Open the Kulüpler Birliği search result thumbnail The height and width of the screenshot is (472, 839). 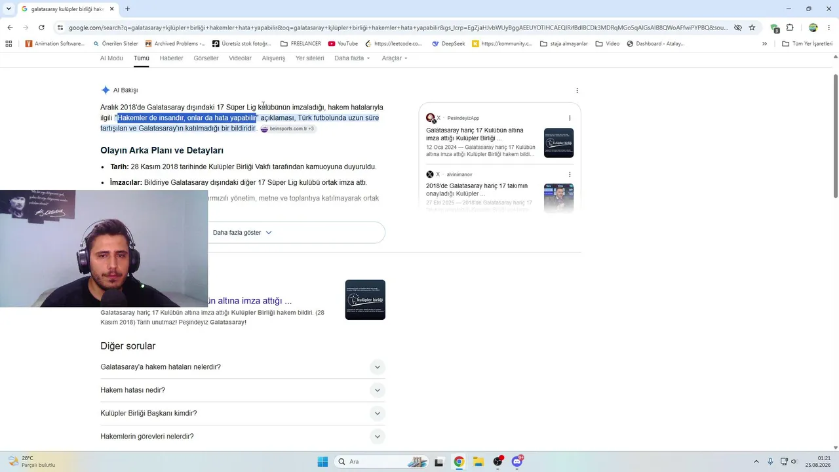coord(365,300)
